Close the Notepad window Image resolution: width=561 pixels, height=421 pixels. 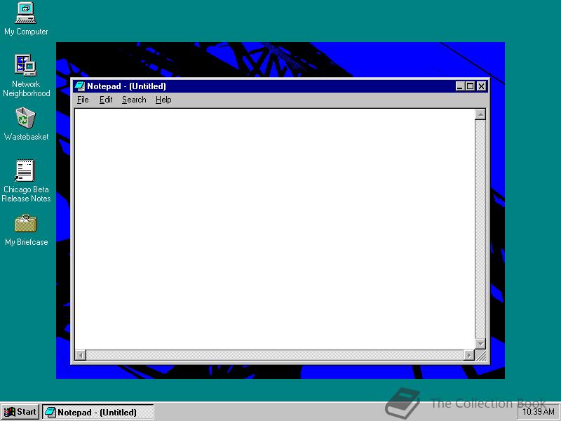click(x=482, y=86)
